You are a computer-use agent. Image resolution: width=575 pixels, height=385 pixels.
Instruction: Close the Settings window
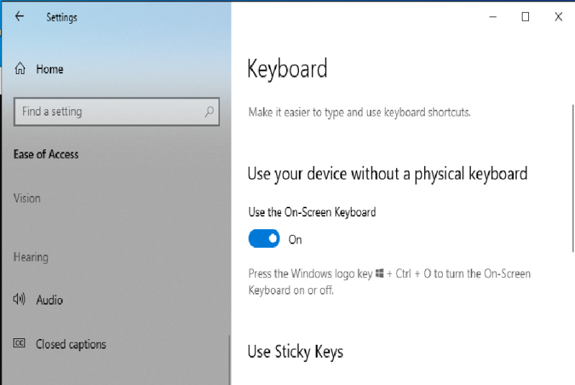click(558, 17)
